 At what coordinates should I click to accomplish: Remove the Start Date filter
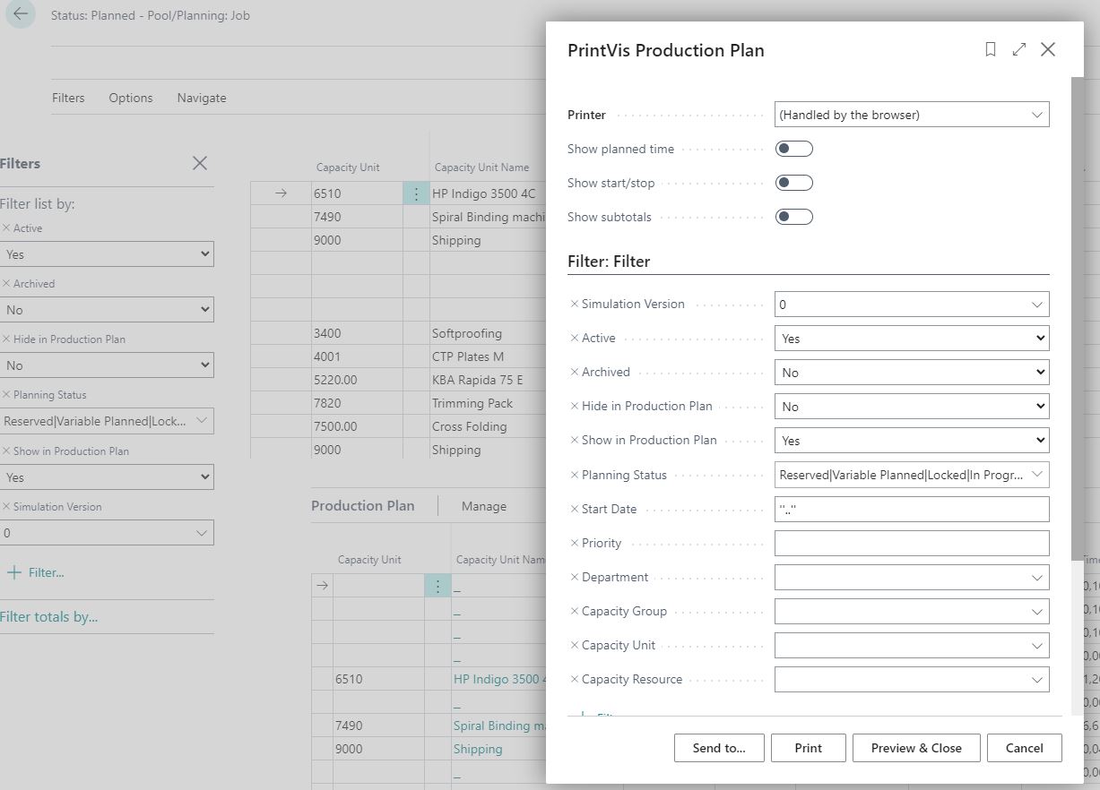pos(575,510)
